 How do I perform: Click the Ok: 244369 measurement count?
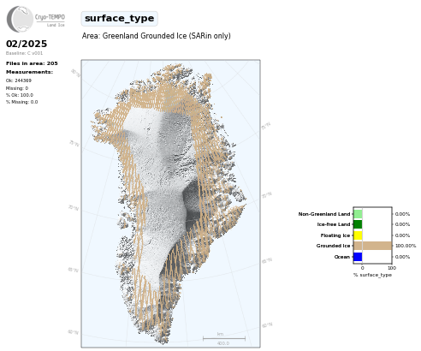click(19, 80)
